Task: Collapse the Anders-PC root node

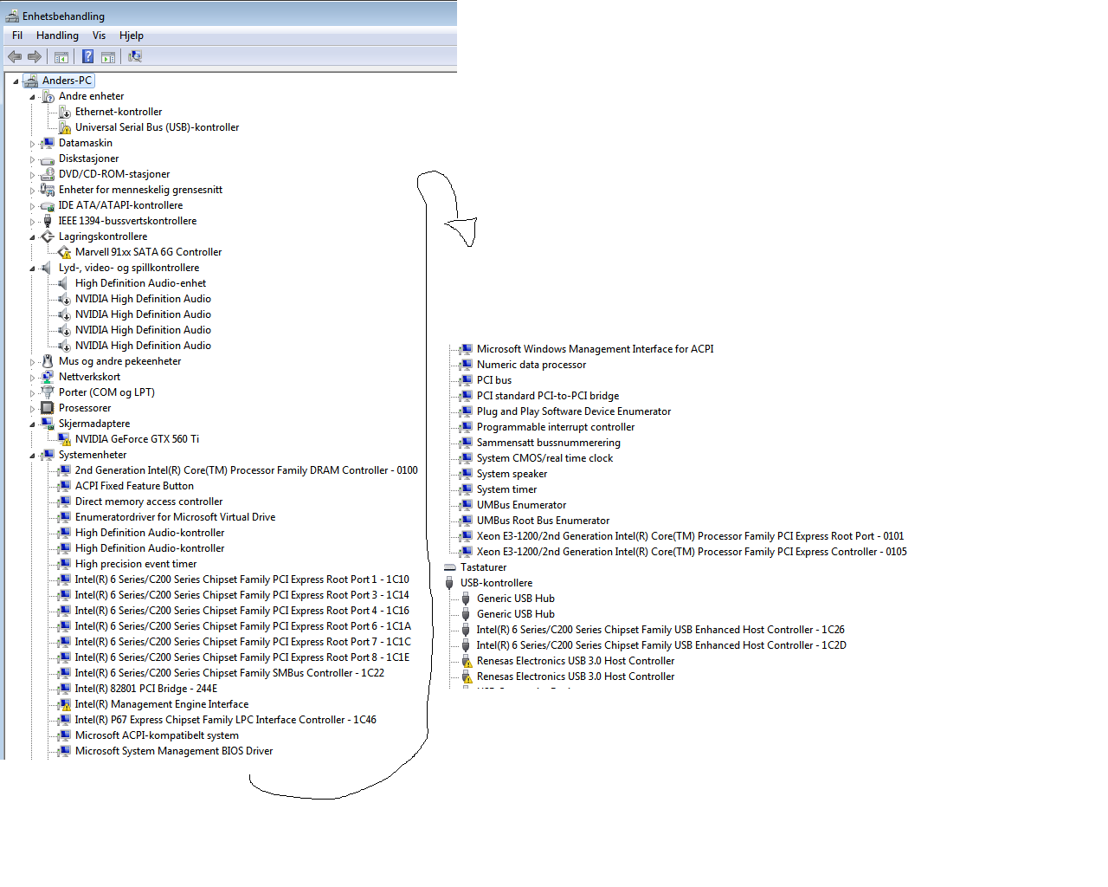Action: pos(16,81)
